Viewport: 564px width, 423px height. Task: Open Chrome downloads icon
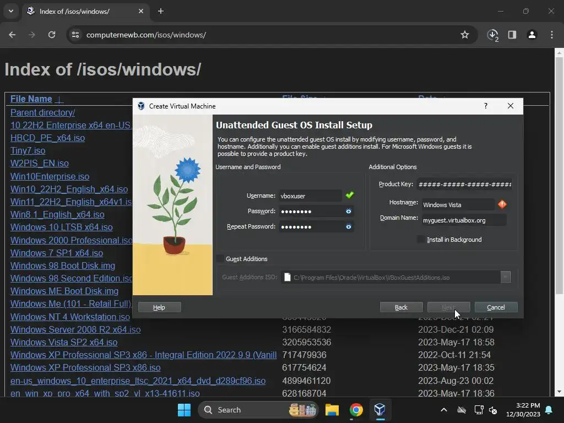coord(492,35)
